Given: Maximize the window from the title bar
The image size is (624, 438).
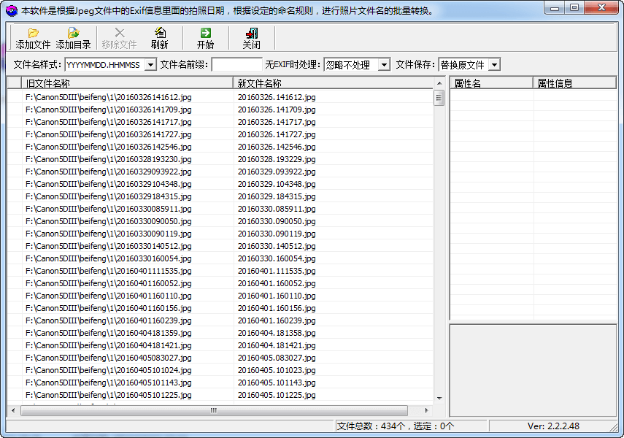Looking at the screenshot, I should click(x=574, y=8).
